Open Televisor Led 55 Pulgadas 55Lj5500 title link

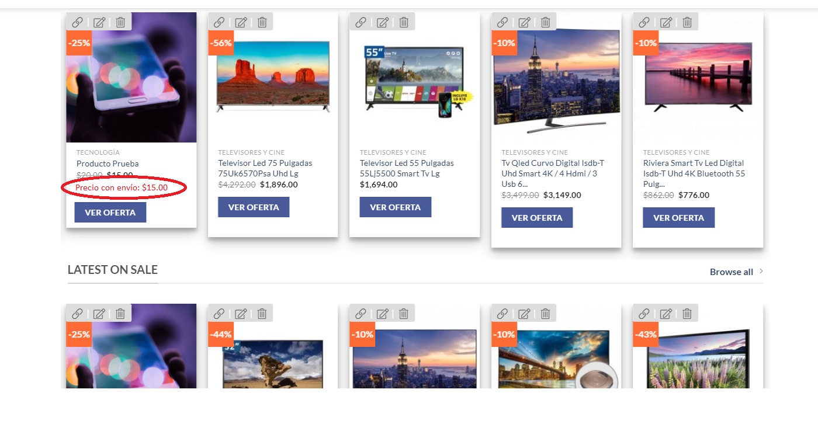[x=407, y=168]
